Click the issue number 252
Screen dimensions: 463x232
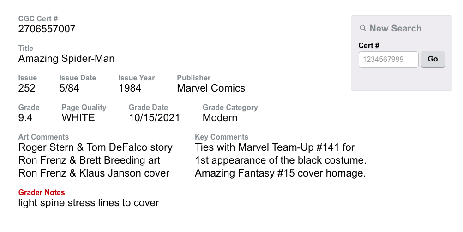[x=27, y=88]
